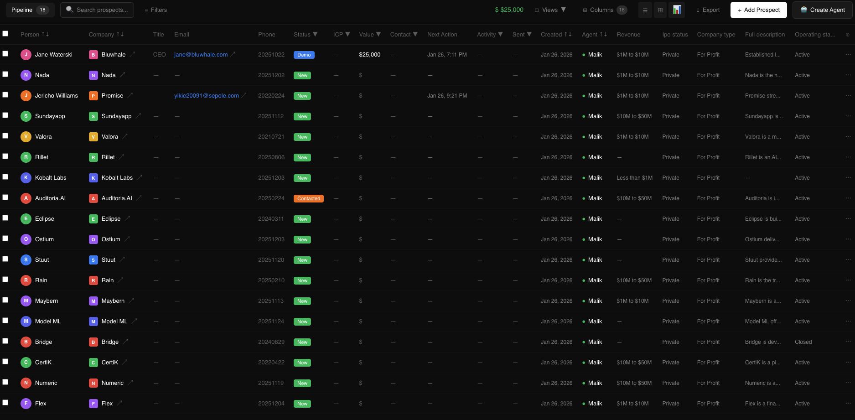
Task: Open the row actions ellipsis for Jane Waterski
Action: pos(849,54)
